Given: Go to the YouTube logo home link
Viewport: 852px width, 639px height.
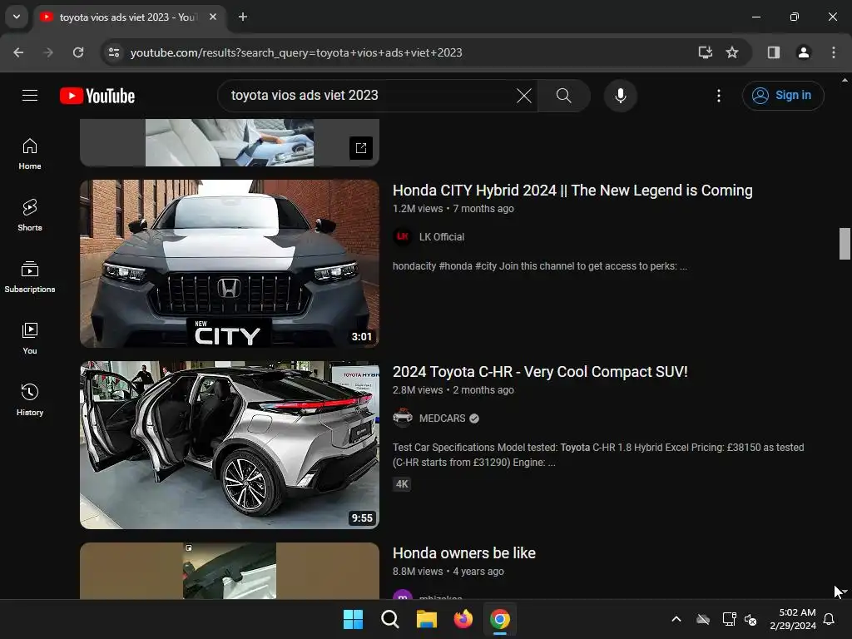Looking at the screenshot, I should coord(97,96).
